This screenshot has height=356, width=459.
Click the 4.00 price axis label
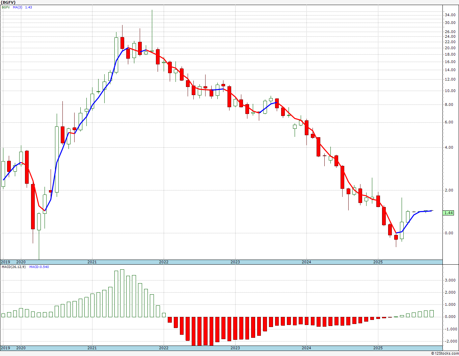(x=450, y=148)
